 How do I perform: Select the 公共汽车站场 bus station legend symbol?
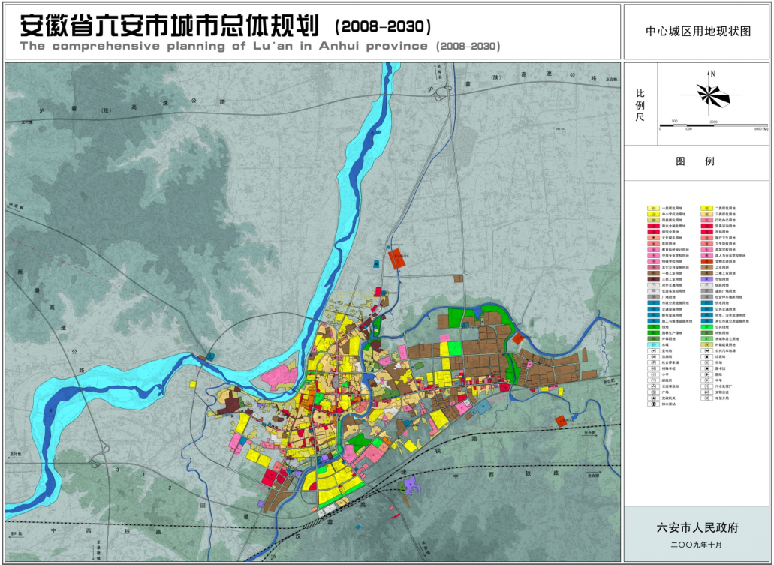707,350
